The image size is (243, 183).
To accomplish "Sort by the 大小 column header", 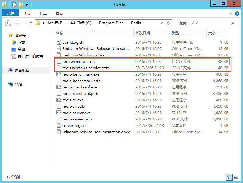I will point(218,33).
